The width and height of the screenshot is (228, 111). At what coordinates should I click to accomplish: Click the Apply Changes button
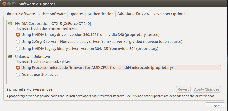point(207,89)
